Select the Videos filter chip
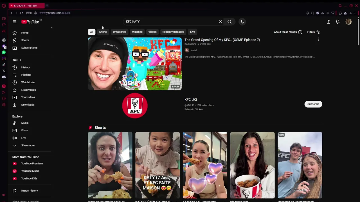The image size is (360, 202). tap(152, 32)
